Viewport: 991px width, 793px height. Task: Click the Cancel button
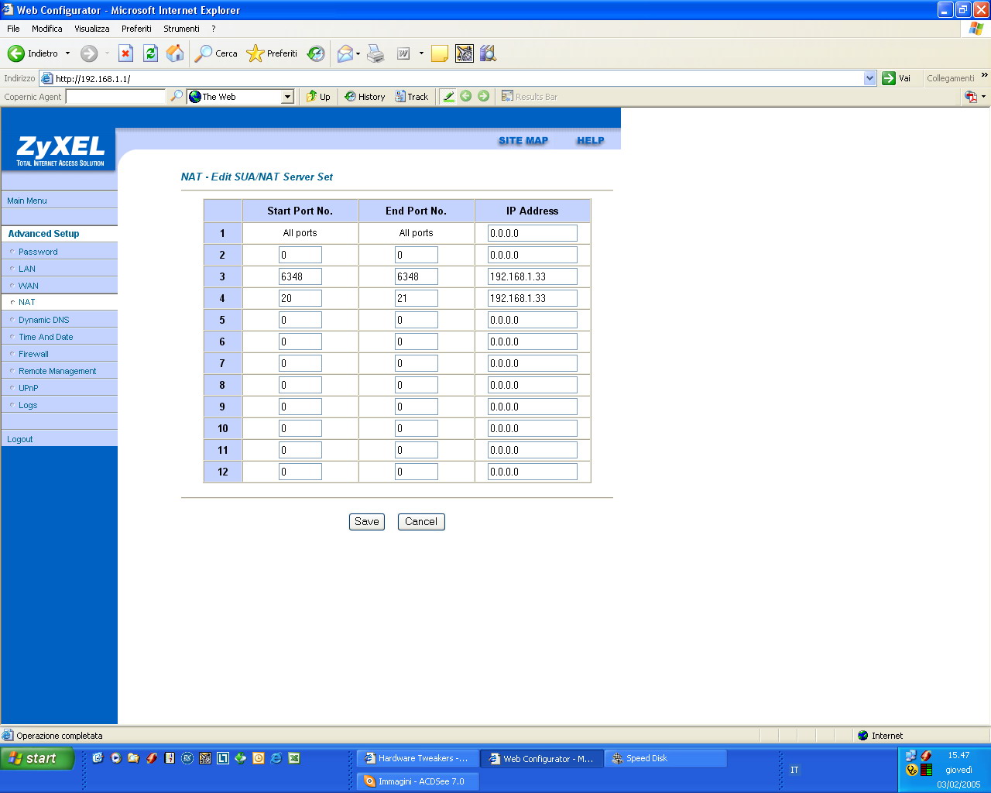pos(421,522)
